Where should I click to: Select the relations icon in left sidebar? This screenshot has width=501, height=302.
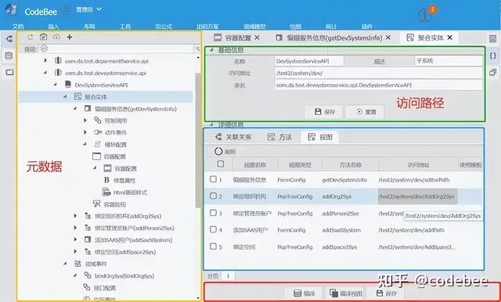9,39
